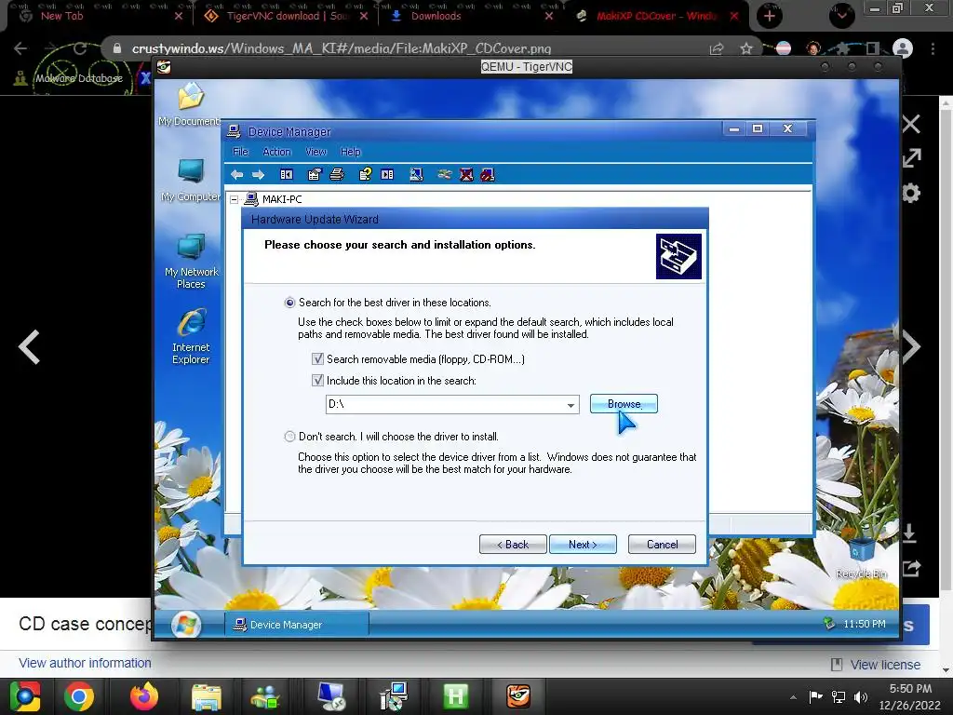Click share page icon in address bar

[717, 48]
